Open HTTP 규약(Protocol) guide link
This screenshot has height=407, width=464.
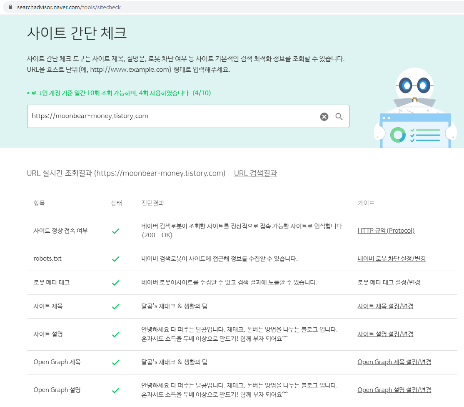386,231
